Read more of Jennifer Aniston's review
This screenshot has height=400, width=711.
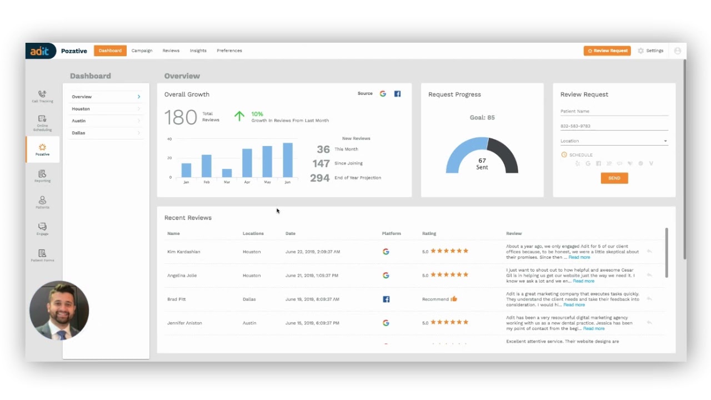coord(594,328)
